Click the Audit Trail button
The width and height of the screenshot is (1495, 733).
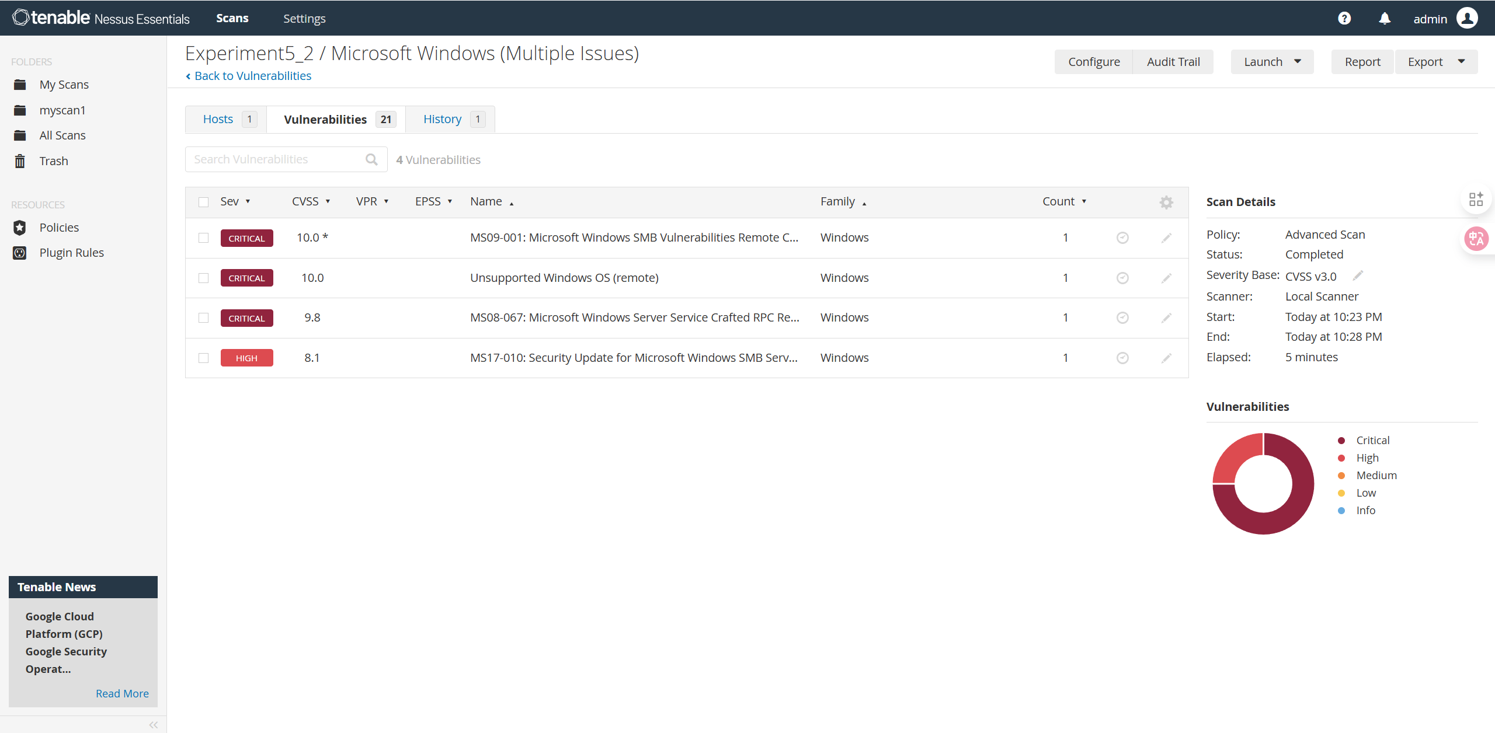point(1173,62)
